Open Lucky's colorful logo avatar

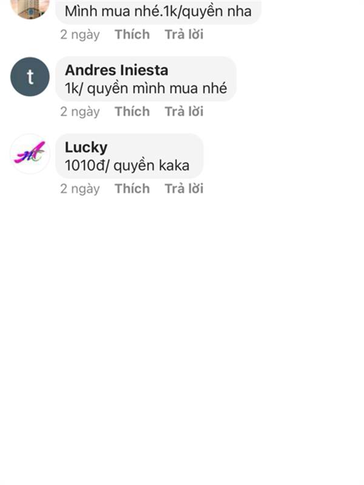30,154
